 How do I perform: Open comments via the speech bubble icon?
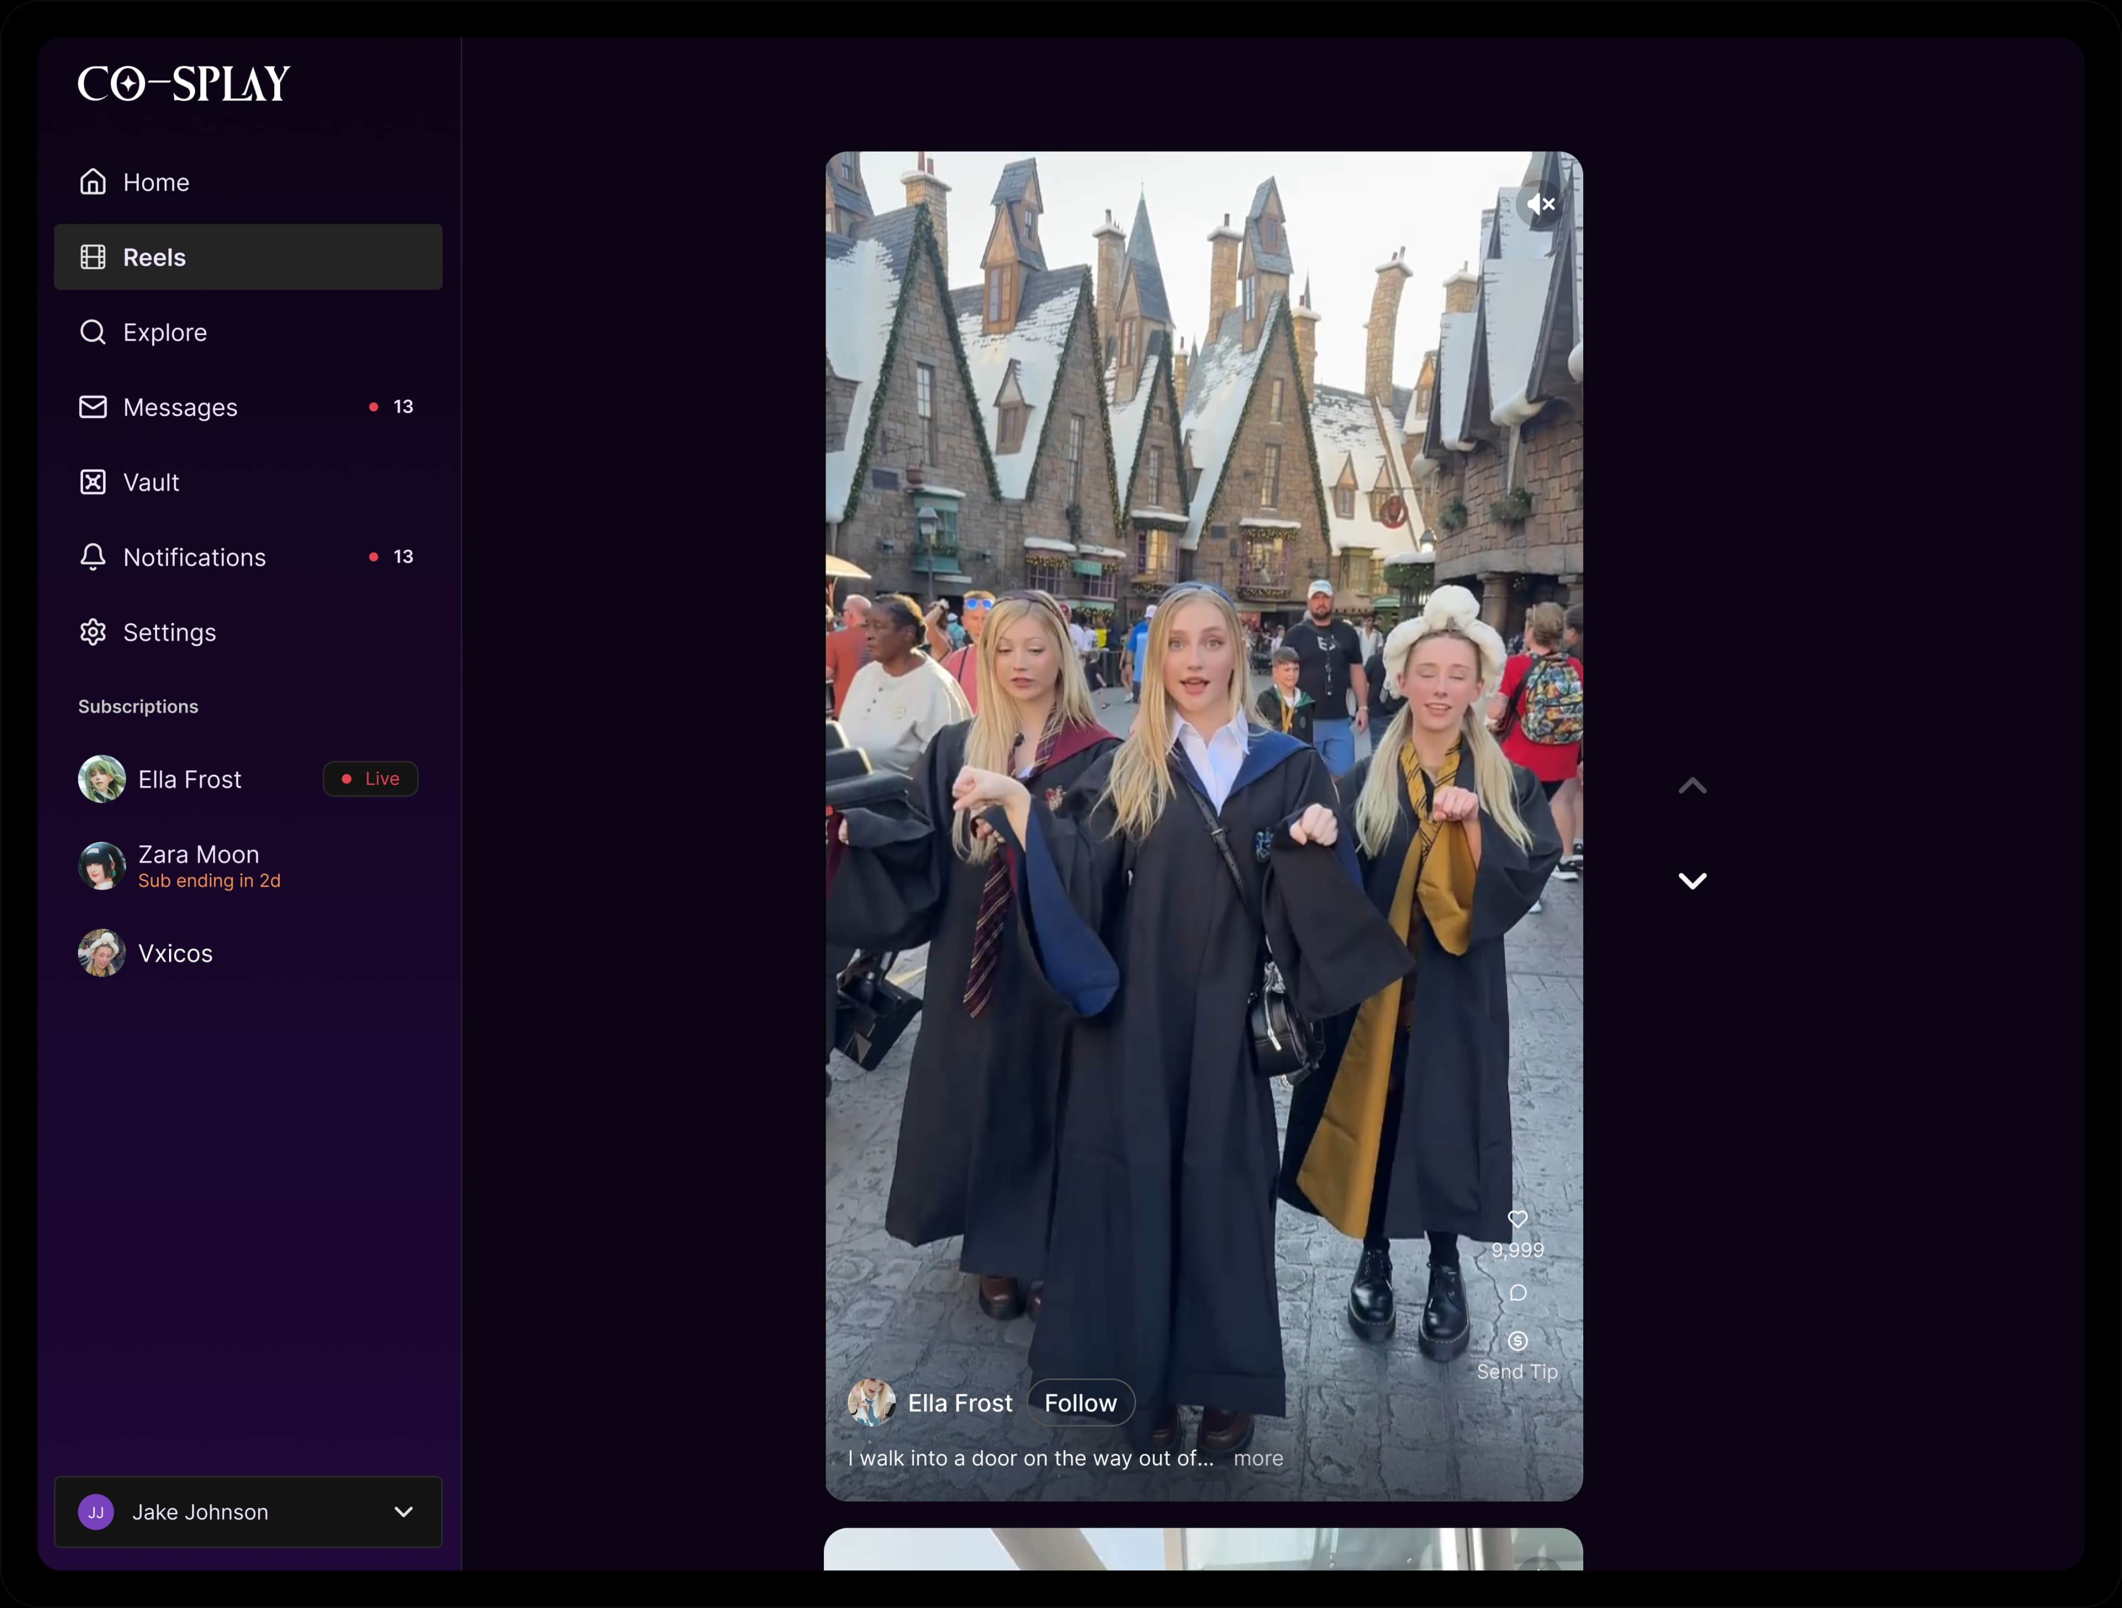pos(1517,1293)
